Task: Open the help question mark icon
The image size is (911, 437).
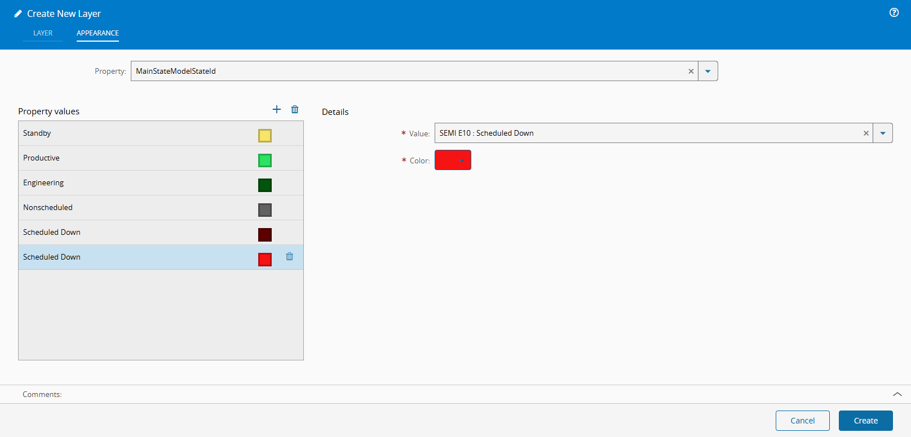Action: [894, 12]
